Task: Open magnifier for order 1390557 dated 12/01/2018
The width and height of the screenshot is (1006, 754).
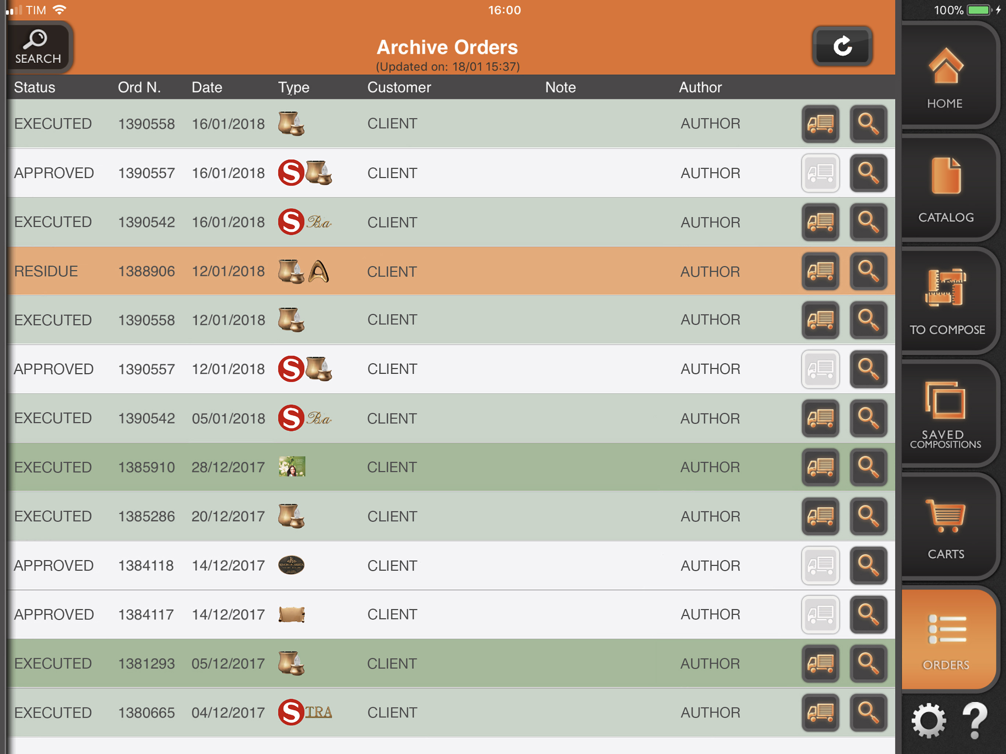Action: [868, 369]
